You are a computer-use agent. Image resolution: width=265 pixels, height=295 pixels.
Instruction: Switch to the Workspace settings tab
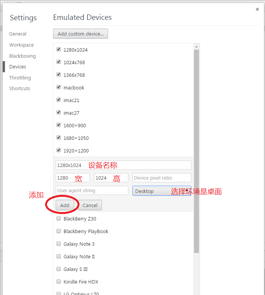pyautogui.click(x=21, y=45)
